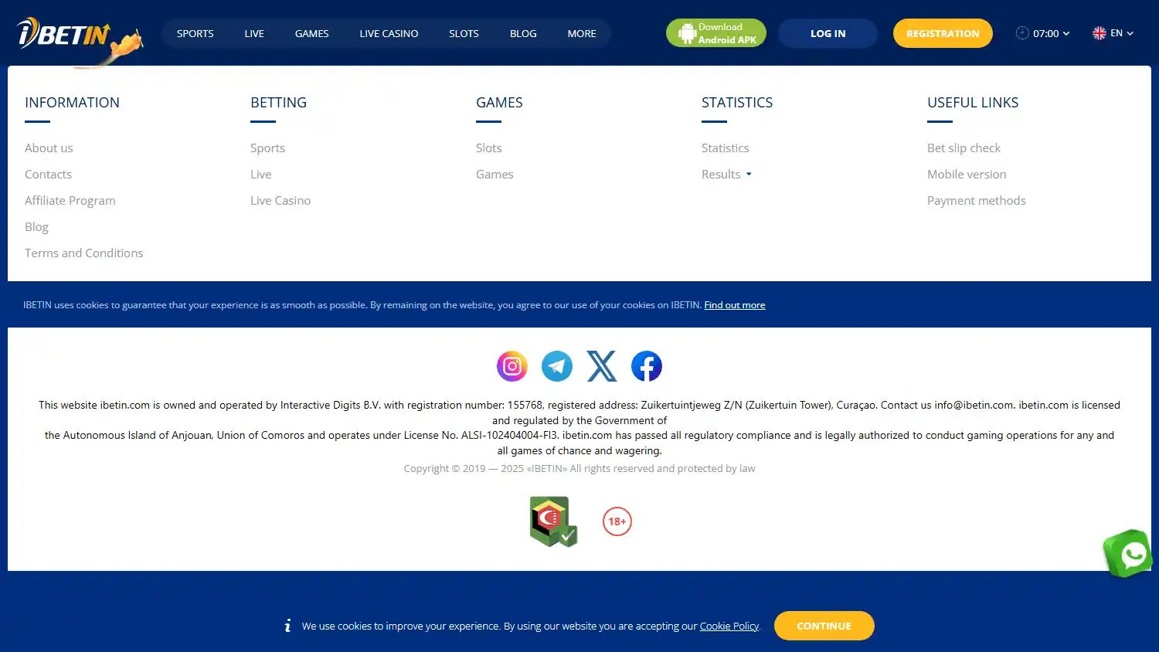Open the footer Live Casino link
Image resolution: width=1159 pixels, height=652 pixels.
(280, 201)
